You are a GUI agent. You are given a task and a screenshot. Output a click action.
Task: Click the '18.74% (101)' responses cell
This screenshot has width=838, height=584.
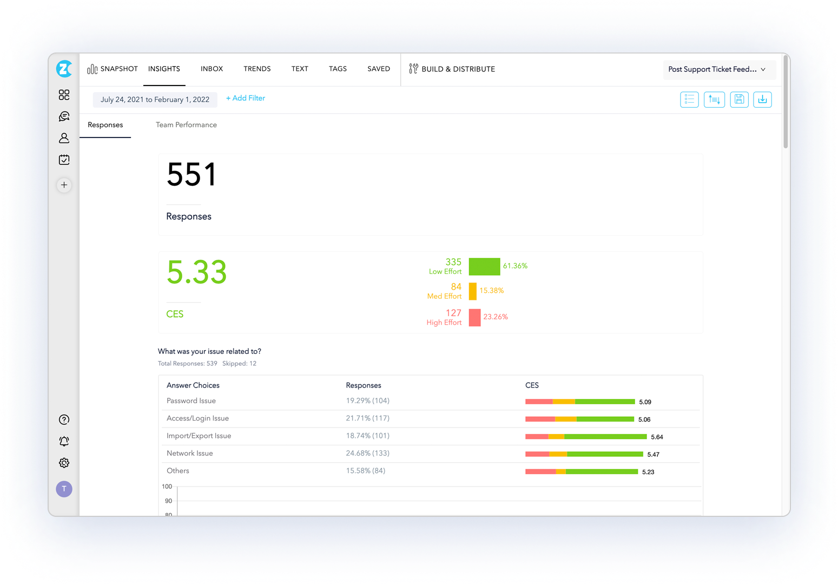tap(368, 436)
